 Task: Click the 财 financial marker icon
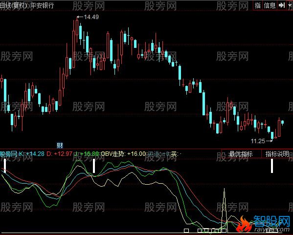[x=60, y=145]
